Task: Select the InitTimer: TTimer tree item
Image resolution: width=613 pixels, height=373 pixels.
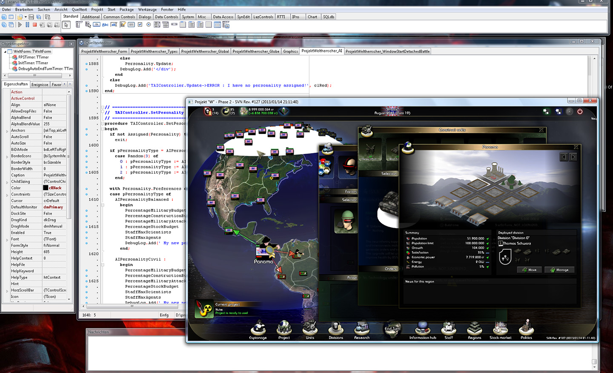Action: point(33,63)
